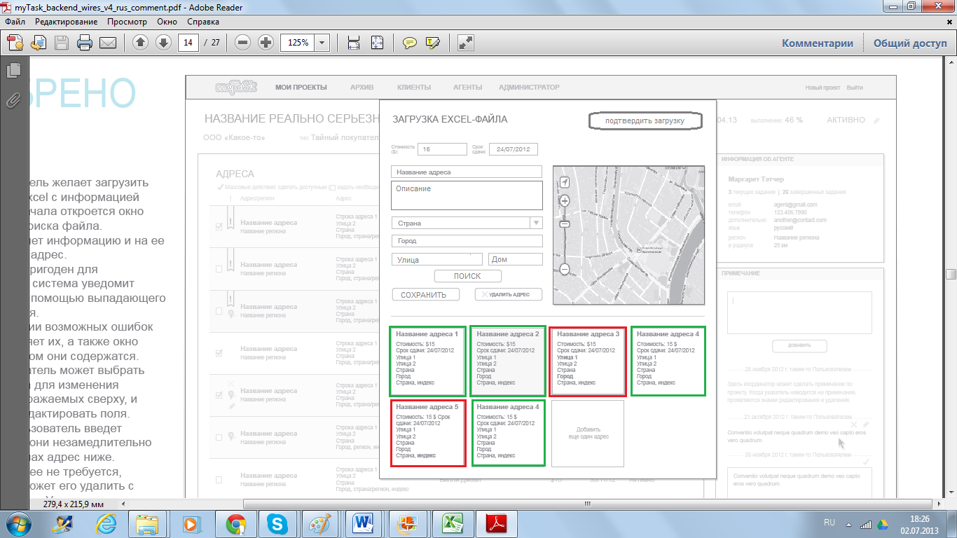The width and height of the screenshot is (957, 538).
Task: Open the Редактирование menu
Action: coord(66,22)
